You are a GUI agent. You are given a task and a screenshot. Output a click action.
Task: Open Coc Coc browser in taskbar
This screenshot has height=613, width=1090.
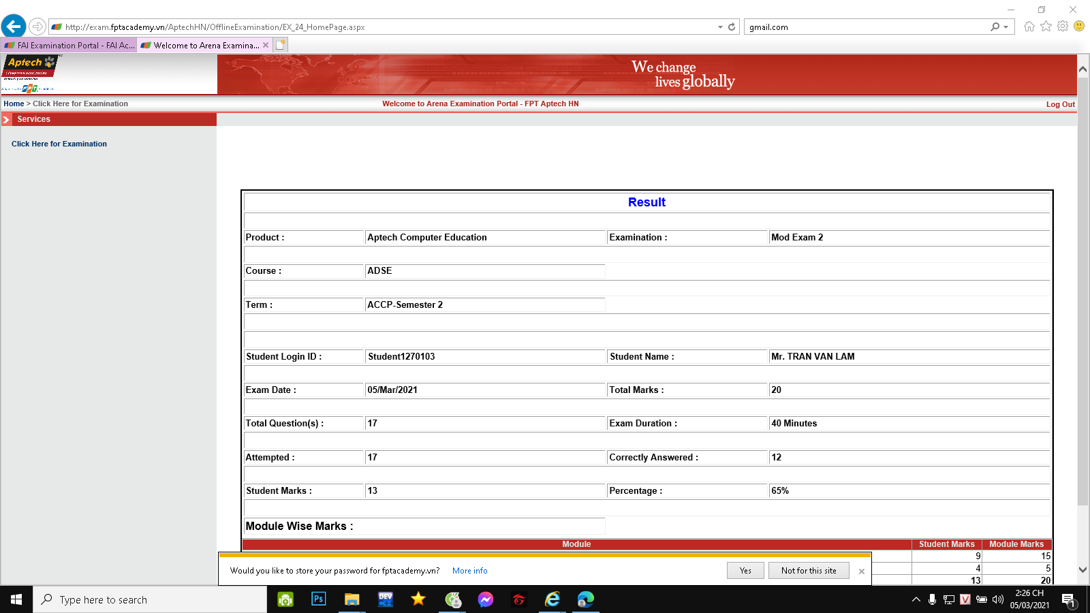pos(453,599)
